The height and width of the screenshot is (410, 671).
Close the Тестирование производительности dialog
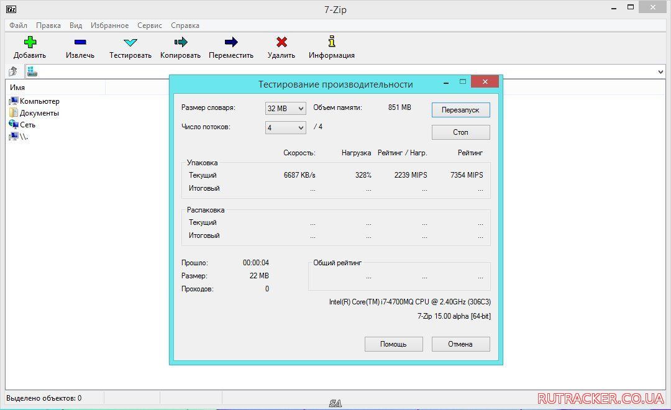[485, 82]
